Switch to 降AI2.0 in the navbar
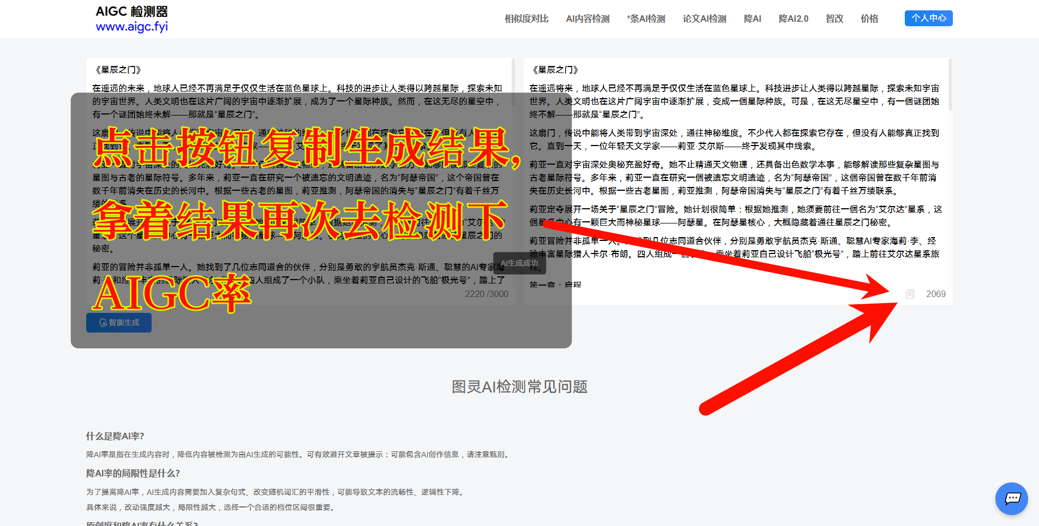The width and height of the screenshot is (1039, 526). coord(794,18)
